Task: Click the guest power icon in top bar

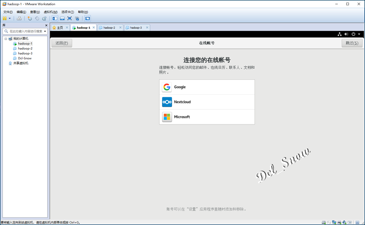Action: (x=353, y=34)
